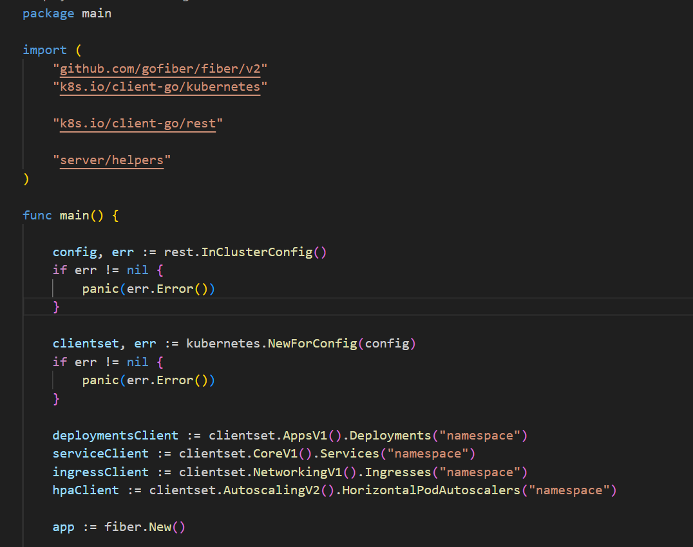Click the k8s.io/client-go/rest import path

coord(138,124)
